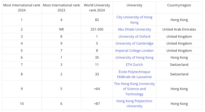Screen dimensions: 205x112
Task: Open the University of Oxford link
Action: (x=134, y=37)
